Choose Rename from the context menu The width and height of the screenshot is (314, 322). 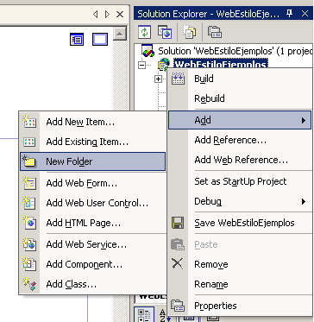click(240, 284)
